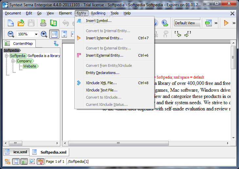Click the ContentMap sync arrow icon

[56, 44]
